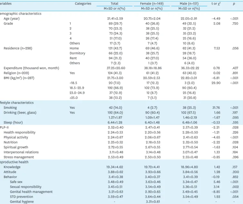This screenshot has height=204, width=243.
Task: Click the statistic '31.76'
Action: tap(216, 108)
